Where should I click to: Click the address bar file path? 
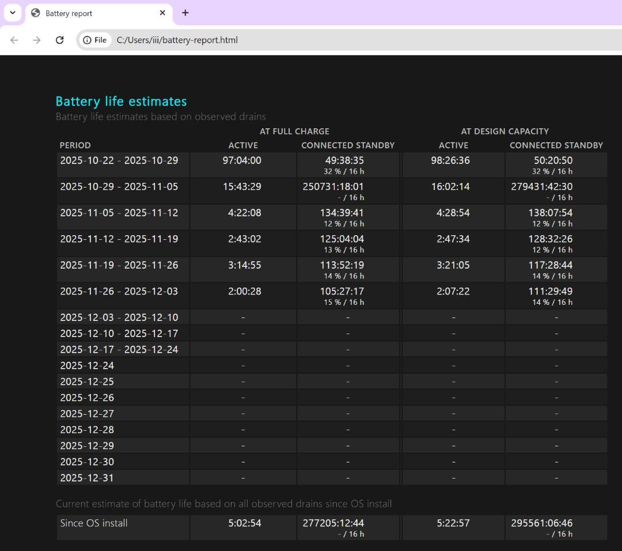point(177,40)
